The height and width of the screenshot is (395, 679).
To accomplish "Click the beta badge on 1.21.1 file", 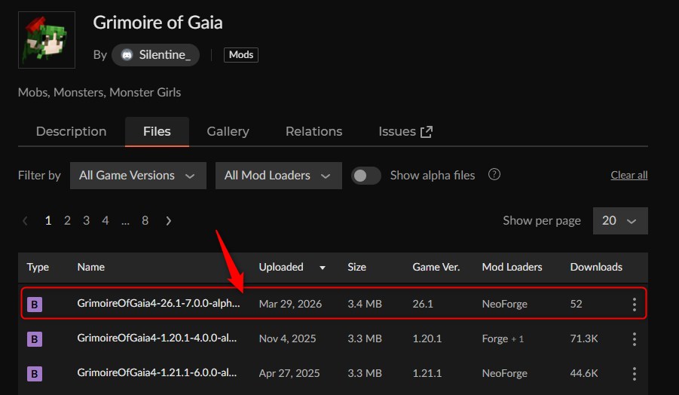I will point(35,373).
